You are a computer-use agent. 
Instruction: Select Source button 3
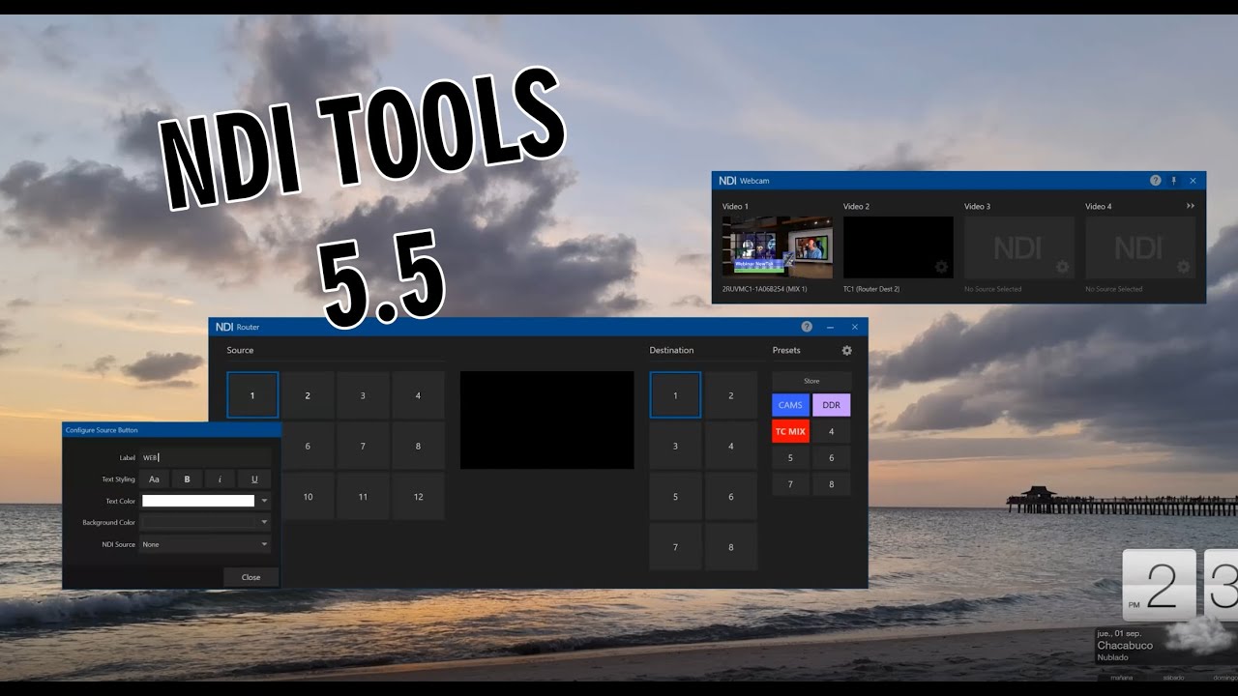pos(363,395)
